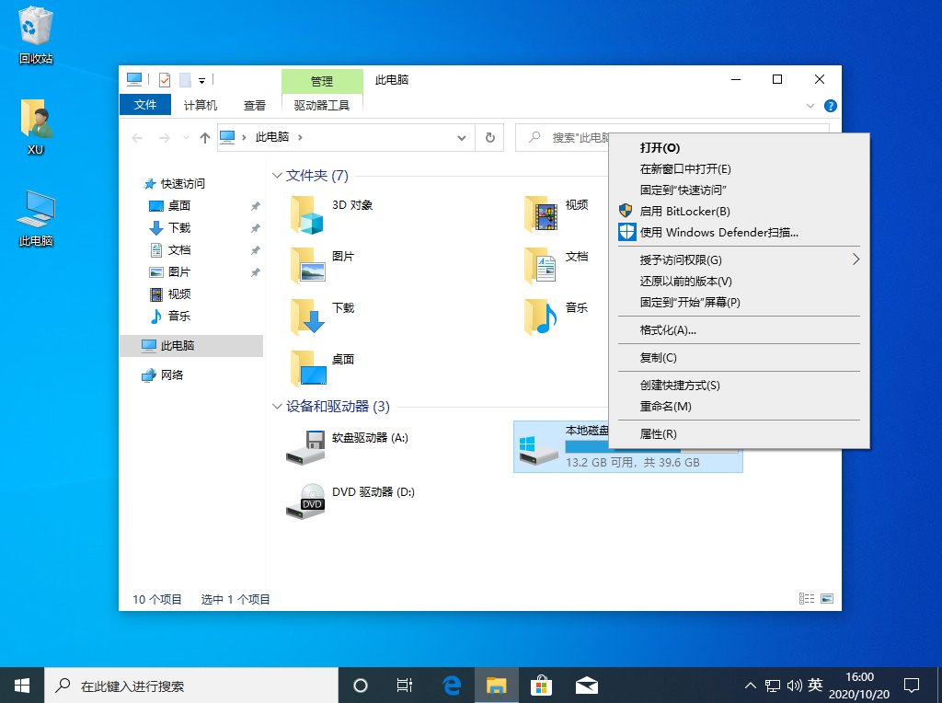
Task: Open the 文件 ribbon tab
Action: coord(145,105)
